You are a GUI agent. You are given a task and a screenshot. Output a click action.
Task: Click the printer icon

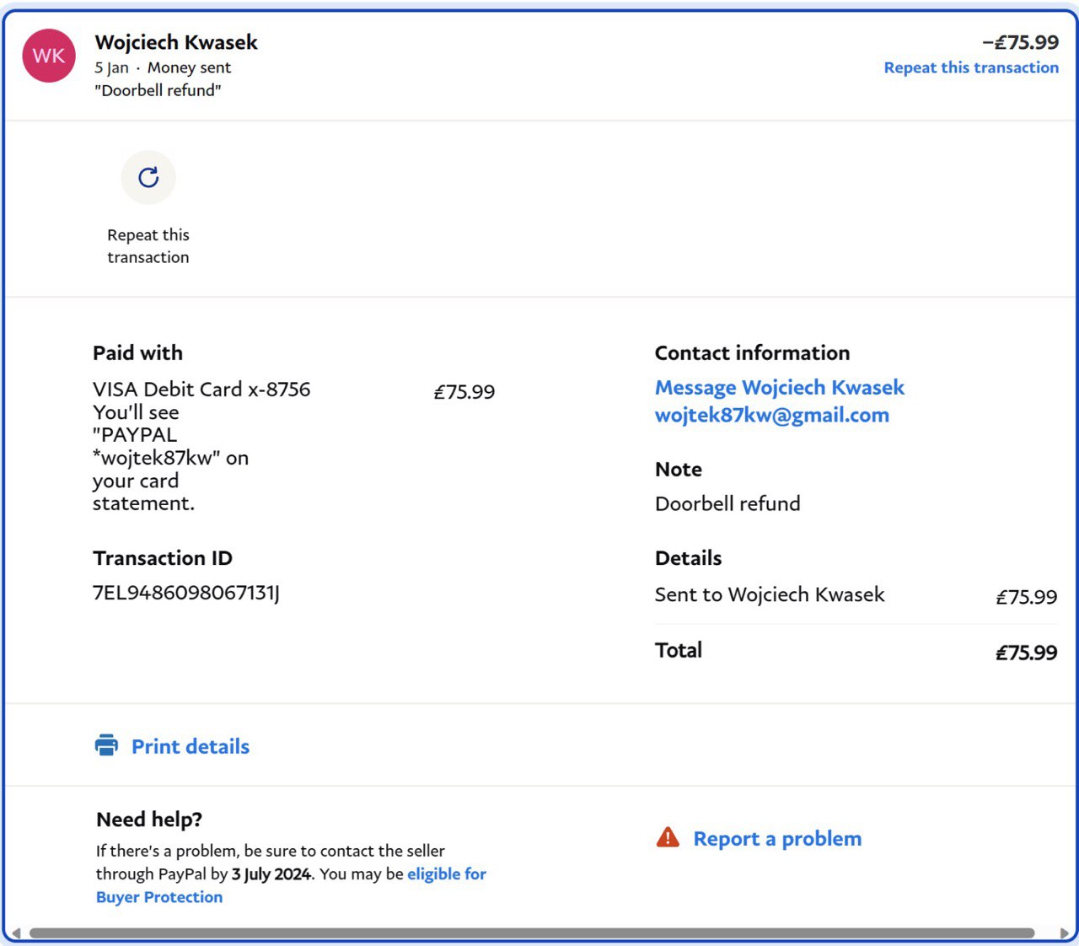[x=106, y=745]
